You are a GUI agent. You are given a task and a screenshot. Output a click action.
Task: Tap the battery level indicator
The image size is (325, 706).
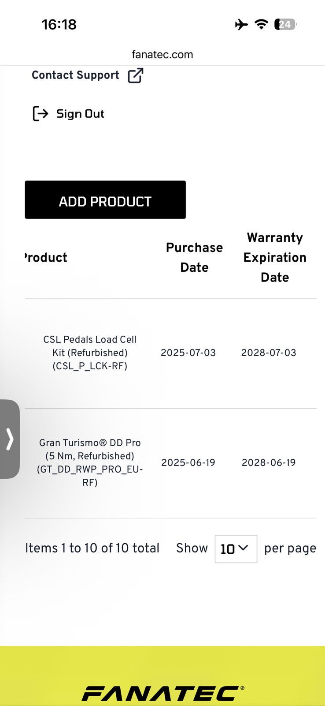pos(285,24)
